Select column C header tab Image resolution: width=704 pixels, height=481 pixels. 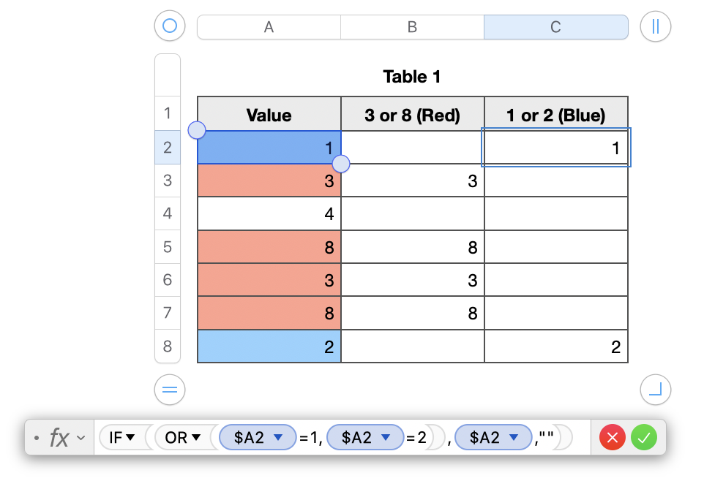tap(555, 27)
